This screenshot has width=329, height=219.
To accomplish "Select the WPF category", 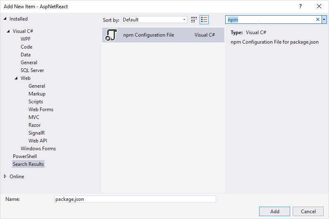I will coord(26,39).
